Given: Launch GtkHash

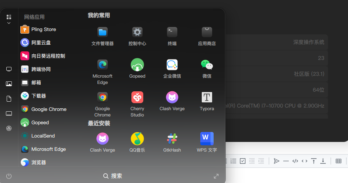Looking at the screenshot, I should pos(172,143).
